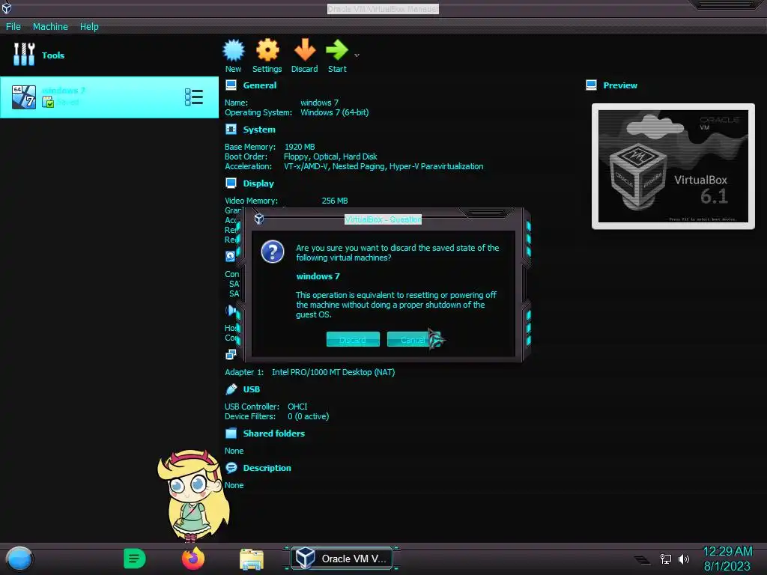767x575 pixels.
Task: Click the network tray icon
Action: 665,559
